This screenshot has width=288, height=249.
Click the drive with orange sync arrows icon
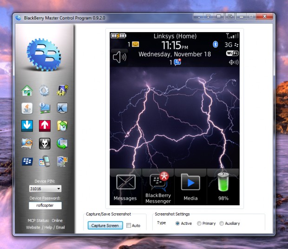click(27, 144)
